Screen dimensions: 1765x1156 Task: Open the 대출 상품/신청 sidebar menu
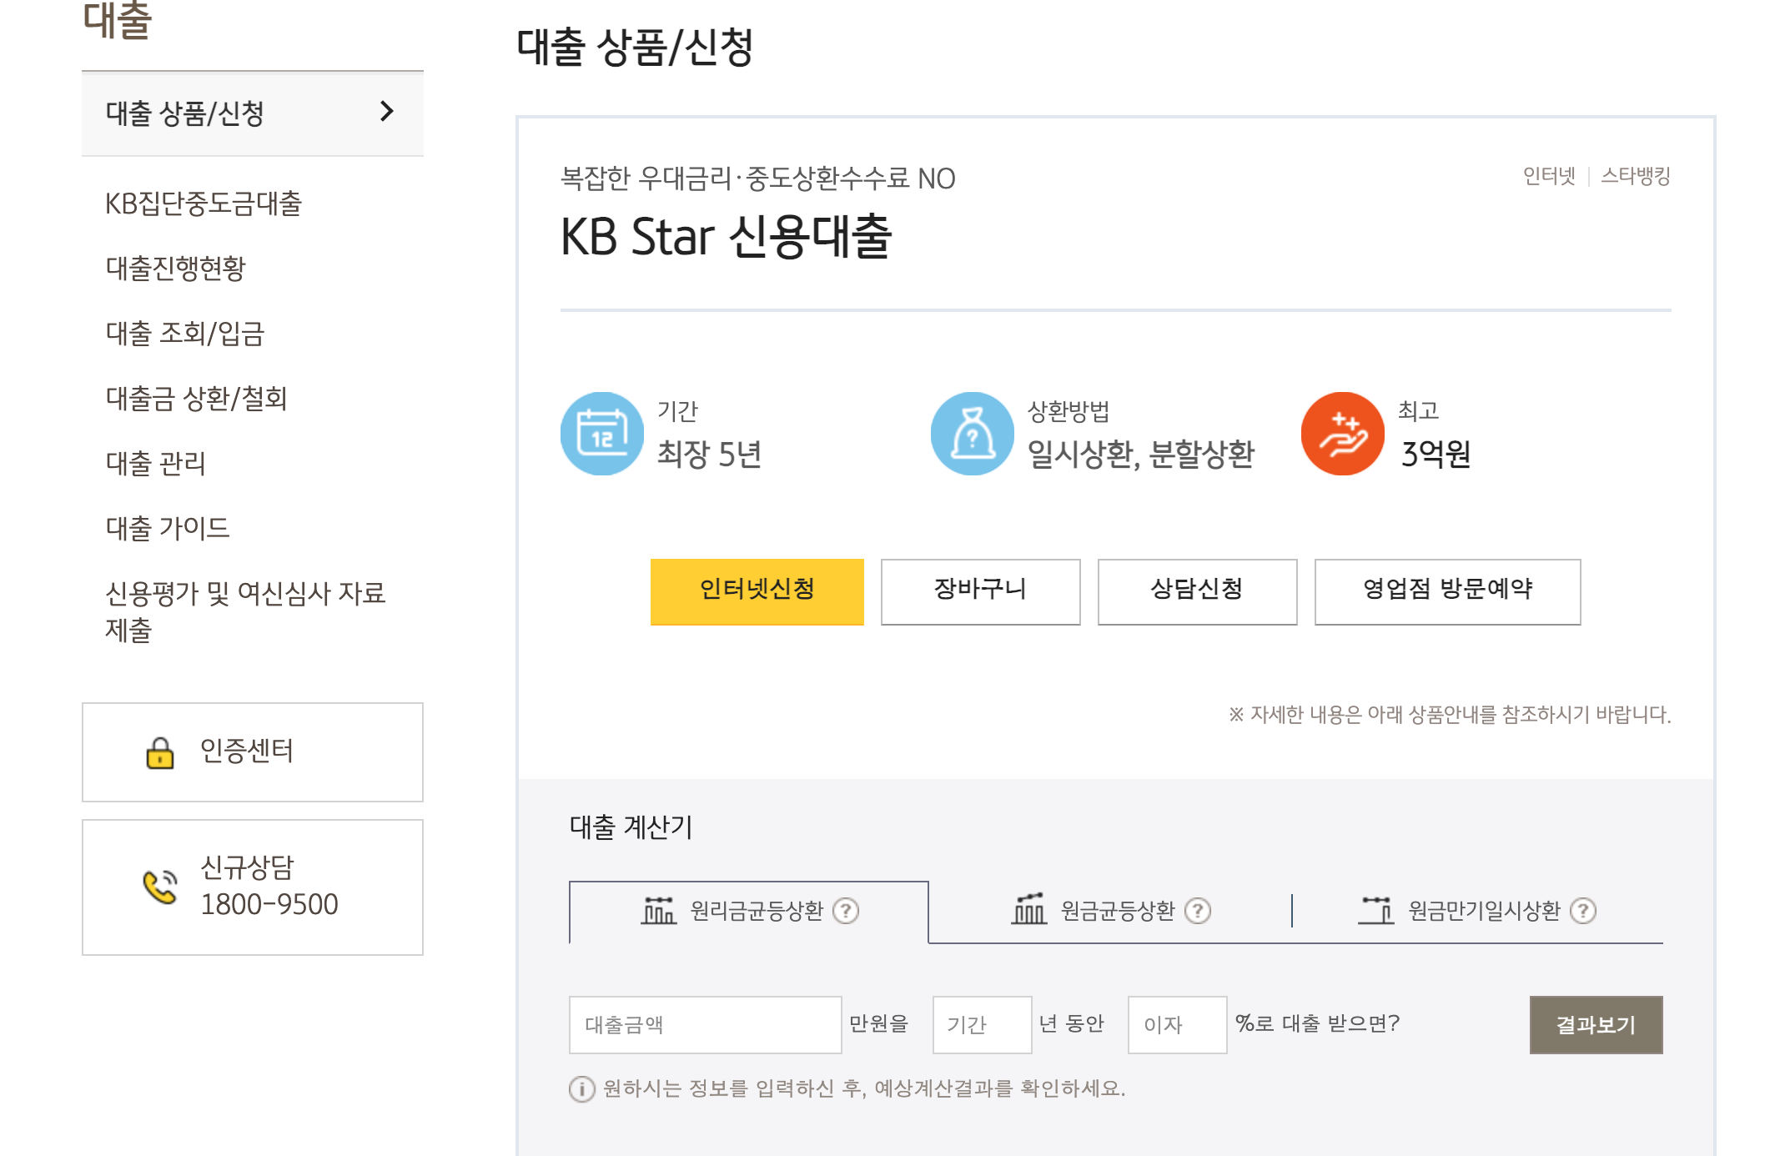tap(253, 113)
